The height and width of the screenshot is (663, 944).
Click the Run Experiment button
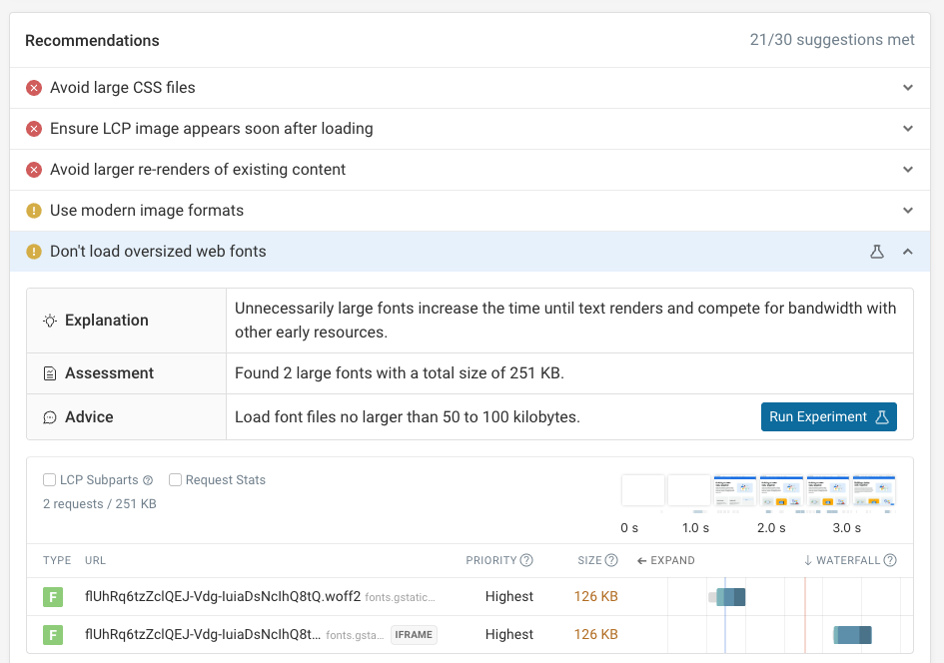click(x=828, y=416)
